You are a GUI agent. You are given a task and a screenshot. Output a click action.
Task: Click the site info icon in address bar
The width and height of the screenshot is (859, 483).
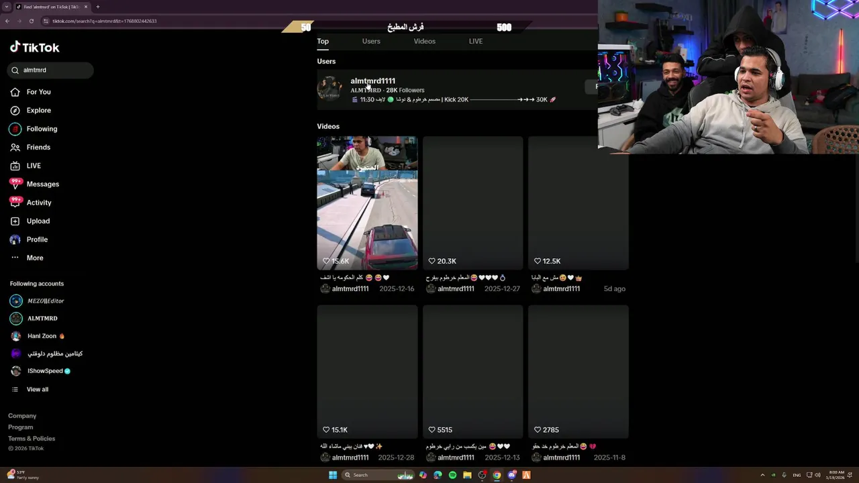tap(46, 21)
